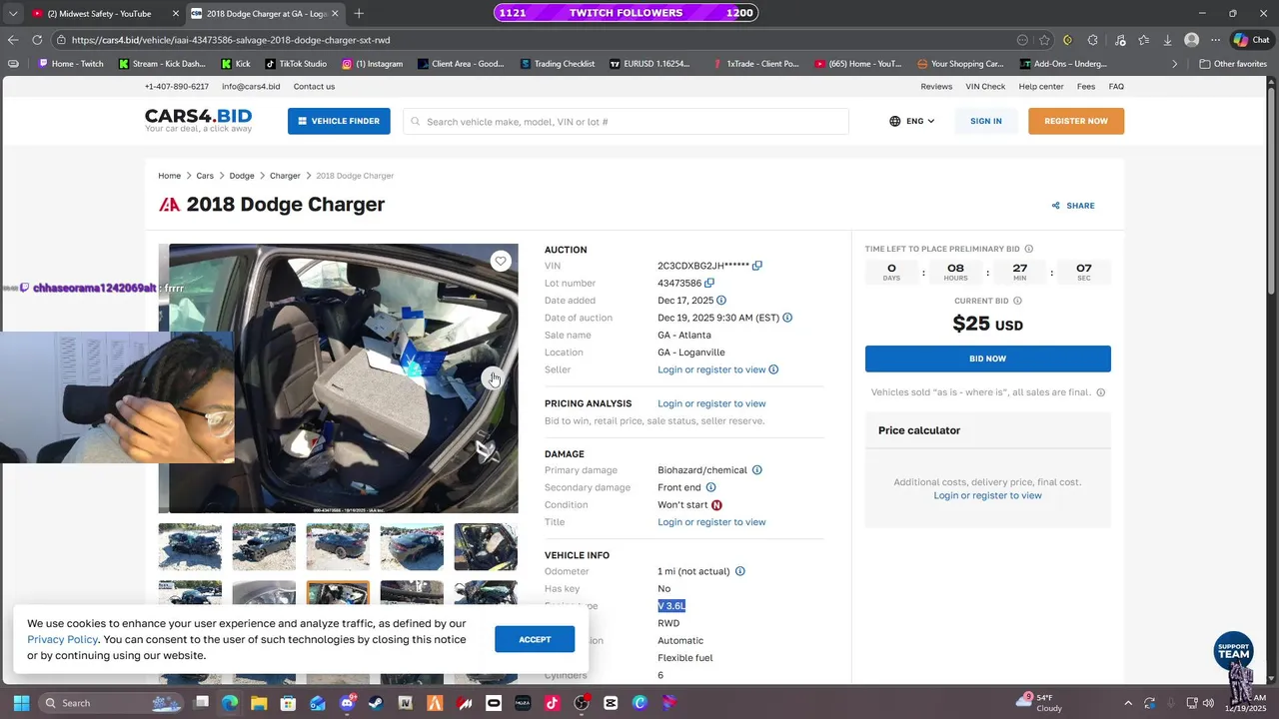Click the search magnifier icon
The width and height of the screenshot is (1279, 719).
coord(415,122)
